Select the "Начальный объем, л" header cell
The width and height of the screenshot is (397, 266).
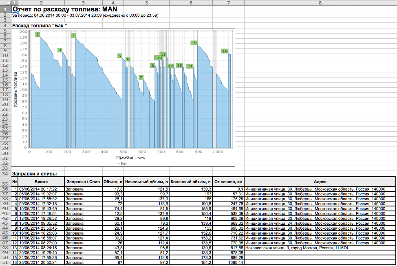[147, 182]
